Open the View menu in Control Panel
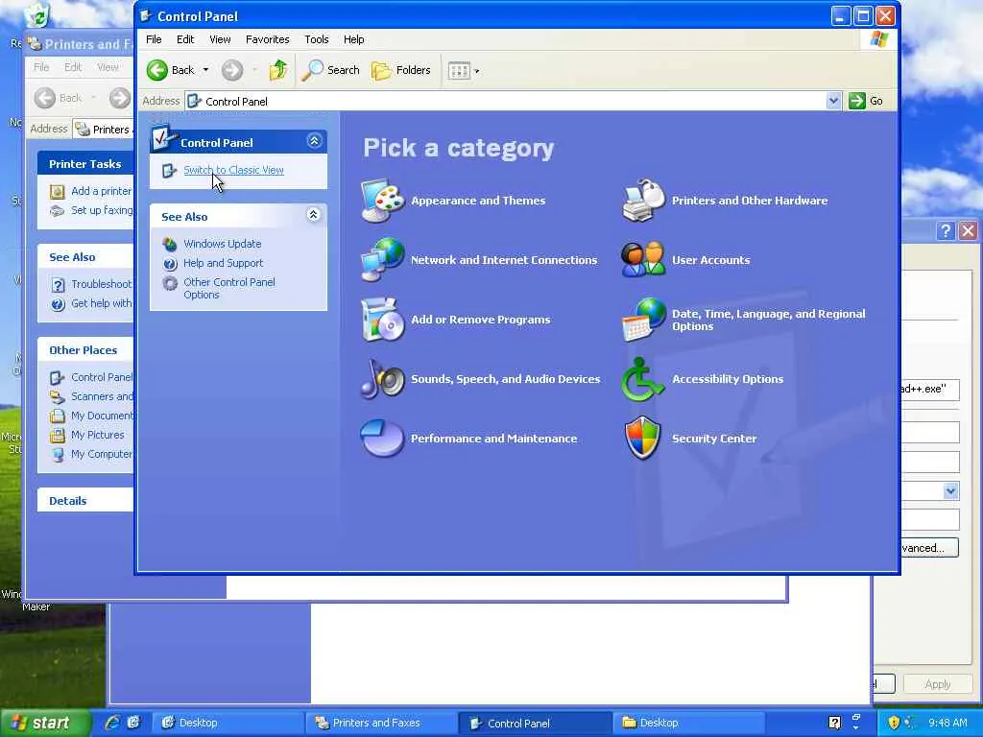Viewport: 983px width, 737px height. [x=220, y=39]
